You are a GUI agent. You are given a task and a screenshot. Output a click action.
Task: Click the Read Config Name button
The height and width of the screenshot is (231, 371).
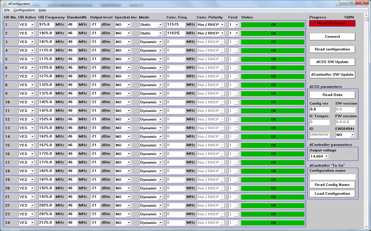[x=332, y=185]
